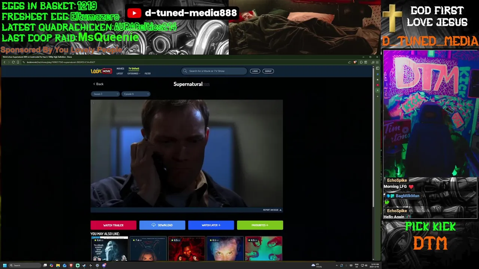This screenshot has width=479, height=269.
Task: Add to Watch Later
Action: tap(211, 225)
